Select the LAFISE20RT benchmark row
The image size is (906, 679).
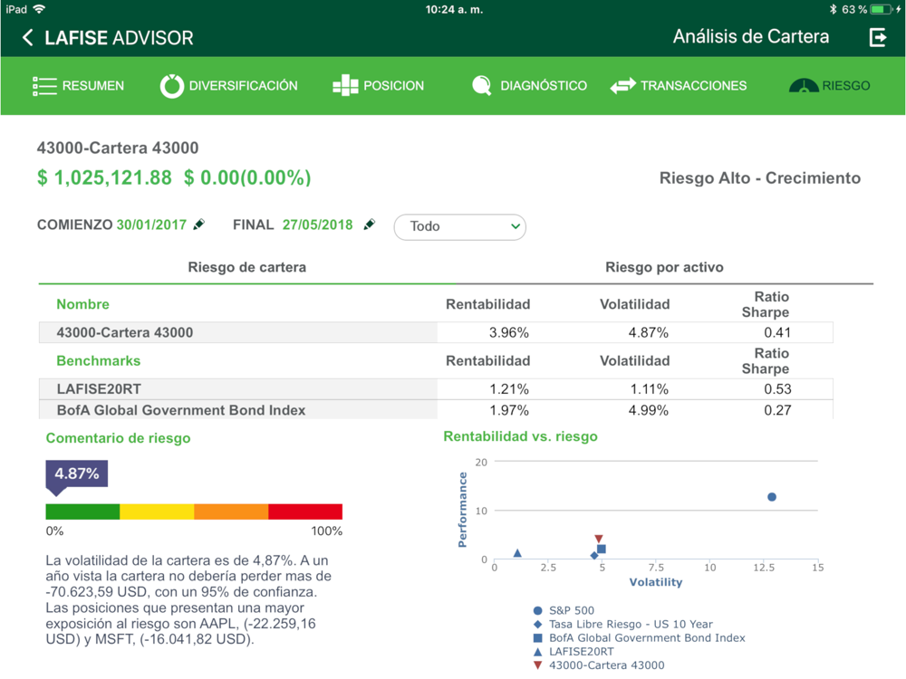pyautogui.click(x=436, y=389)
